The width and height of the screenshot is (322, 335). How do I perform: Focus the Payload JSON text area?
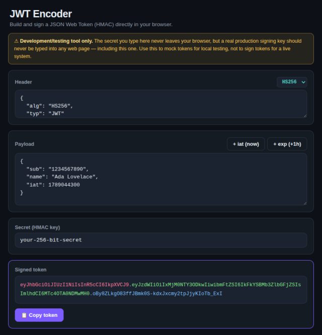point(161,179)
